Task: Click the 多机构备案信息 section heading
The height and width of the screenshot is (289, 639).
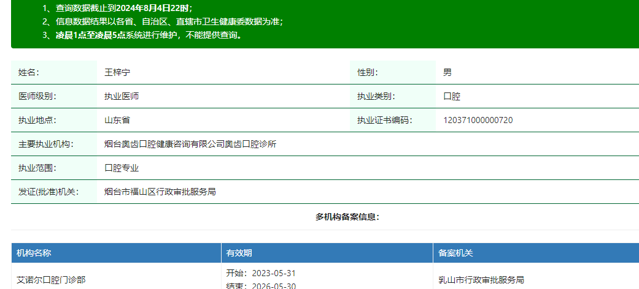Action: (347, 217)
